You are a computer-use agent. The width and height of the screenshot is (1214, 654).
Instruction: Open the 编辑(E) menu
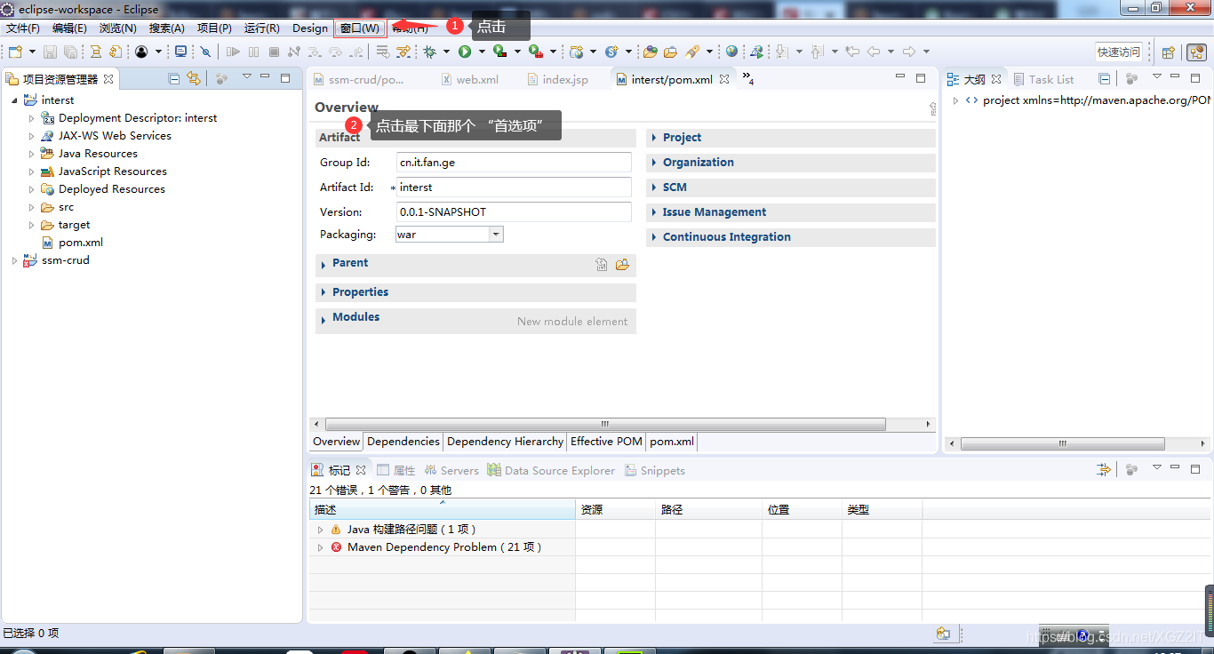69,28
